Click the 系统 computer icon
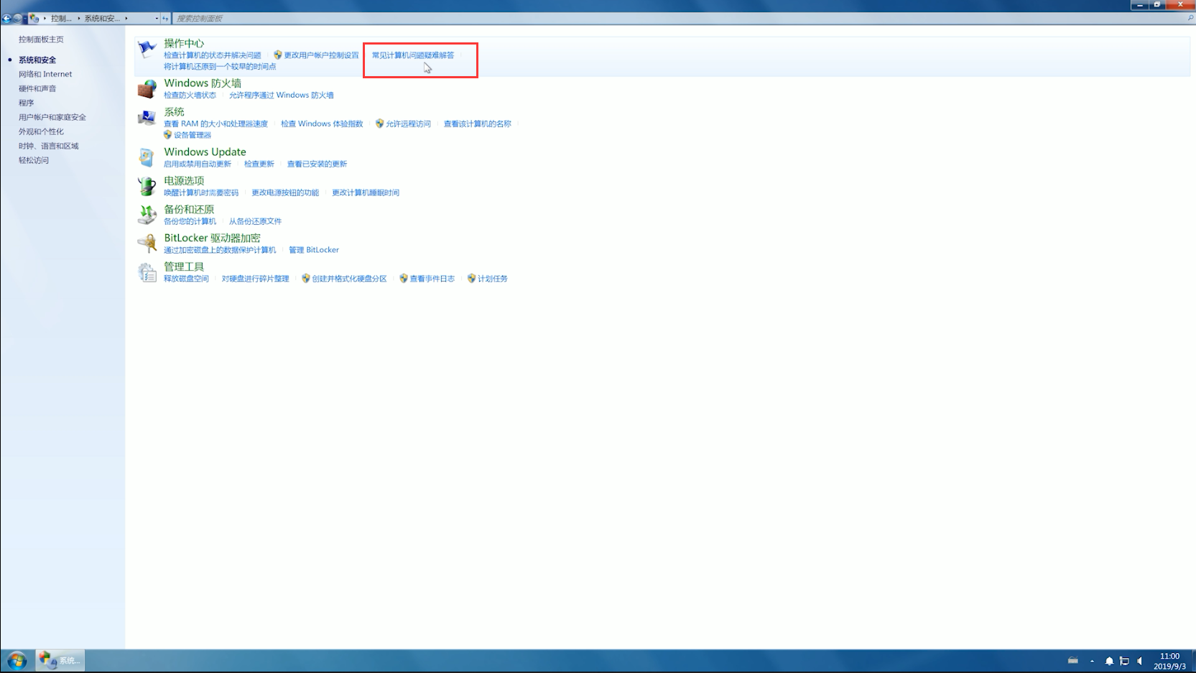 [x=147, y=117]
